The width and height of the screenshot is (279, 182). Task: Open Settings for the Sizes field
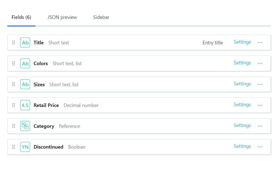(242, 84)
